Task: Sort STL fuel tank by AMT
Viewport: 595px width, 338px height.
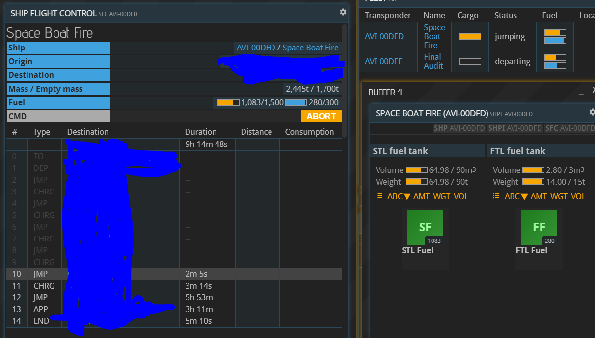Action: pyautogui.click(x=421, y=196)
